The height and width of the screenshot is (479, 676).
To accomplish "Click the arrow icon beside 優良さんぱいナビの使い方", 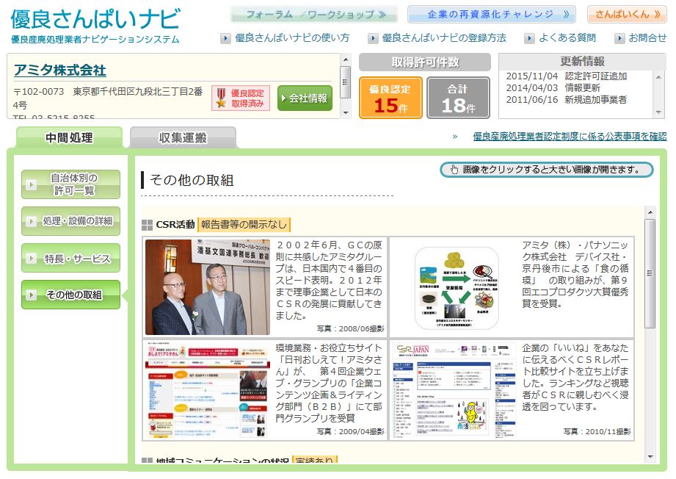I will 225,38.
